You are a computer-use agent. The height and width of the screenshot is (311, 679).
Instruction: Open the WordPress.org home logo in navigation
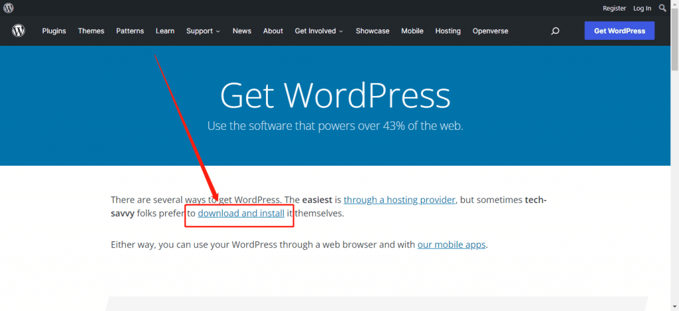pos(19,31)
